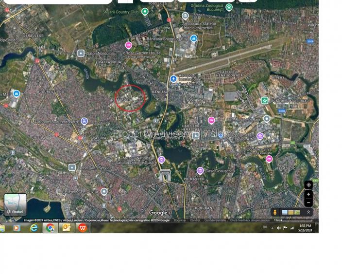Open the RO input language selector
342x274 pixels.
[265, 227]
